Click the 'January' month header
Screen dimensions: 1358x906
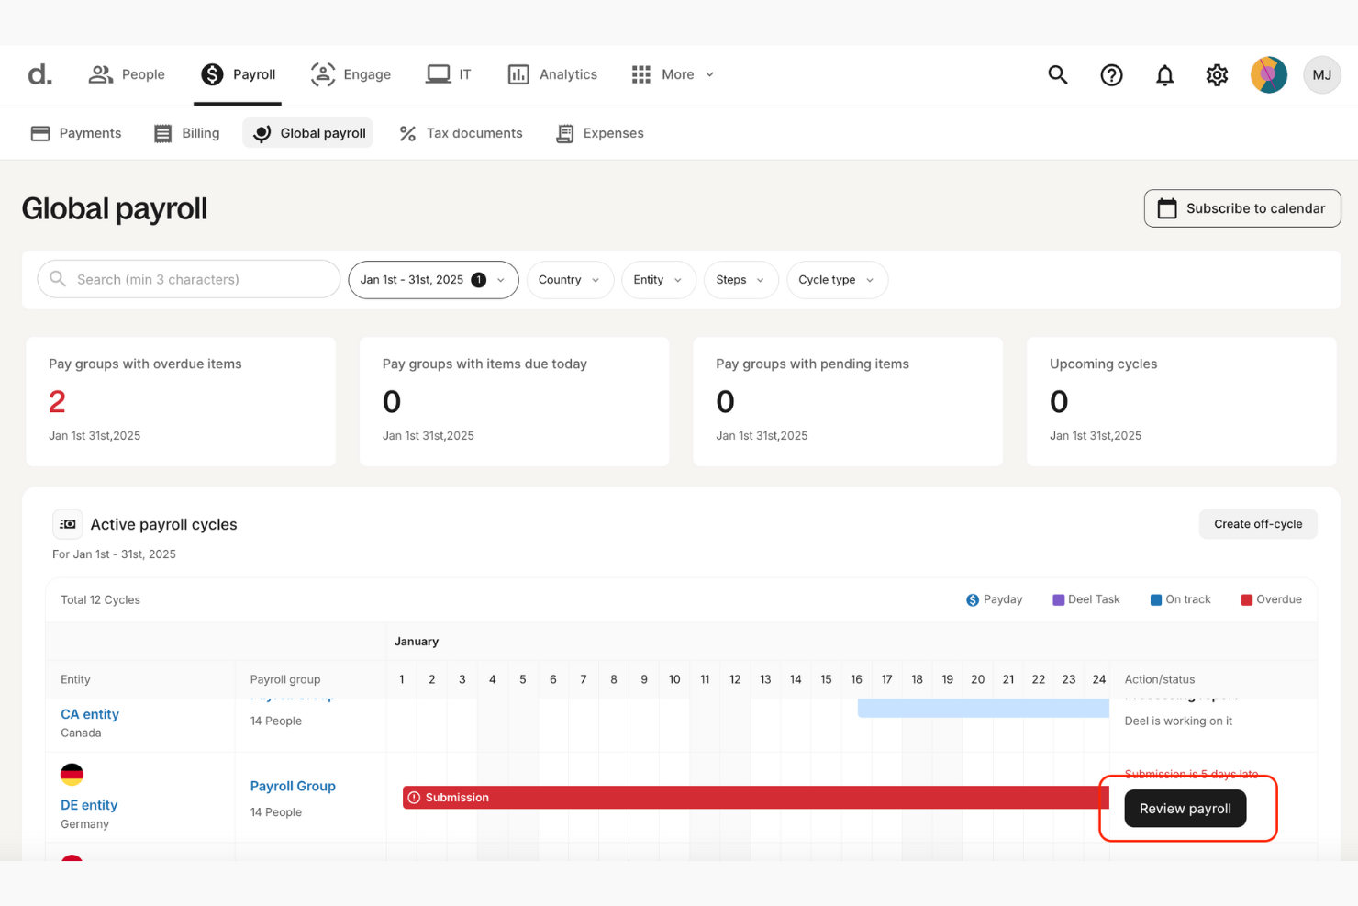pyautogui.click(x=417, y=642)
